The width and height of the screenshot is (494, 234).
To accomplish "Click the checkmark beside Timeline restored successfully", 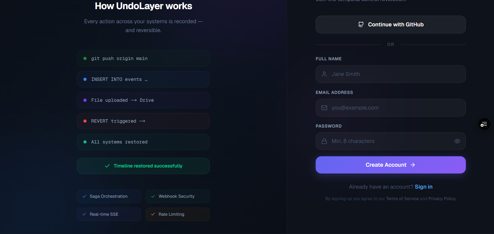I will pyautogui.click(x=107, y=166).
